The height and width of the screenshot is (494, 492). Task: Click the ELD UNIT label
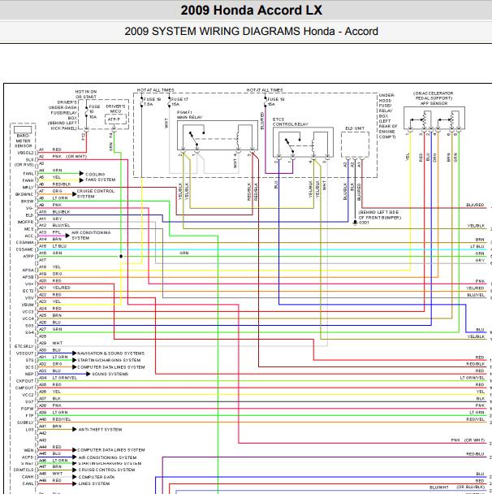[355, 128]
